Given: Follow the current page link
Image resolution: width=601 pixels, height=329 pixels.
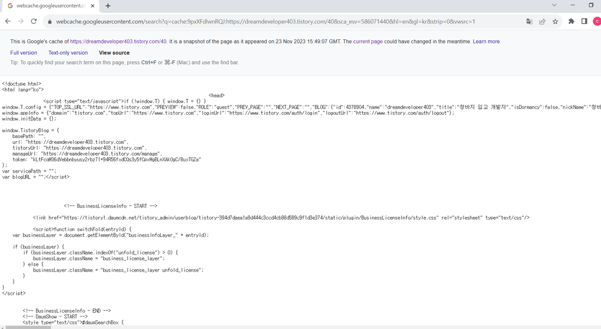Looking at the screenshot, I should click(367, 41).
